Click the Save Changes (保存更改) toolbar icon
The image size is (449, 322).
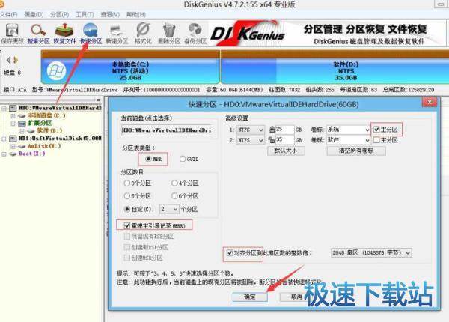click(12, 34)
